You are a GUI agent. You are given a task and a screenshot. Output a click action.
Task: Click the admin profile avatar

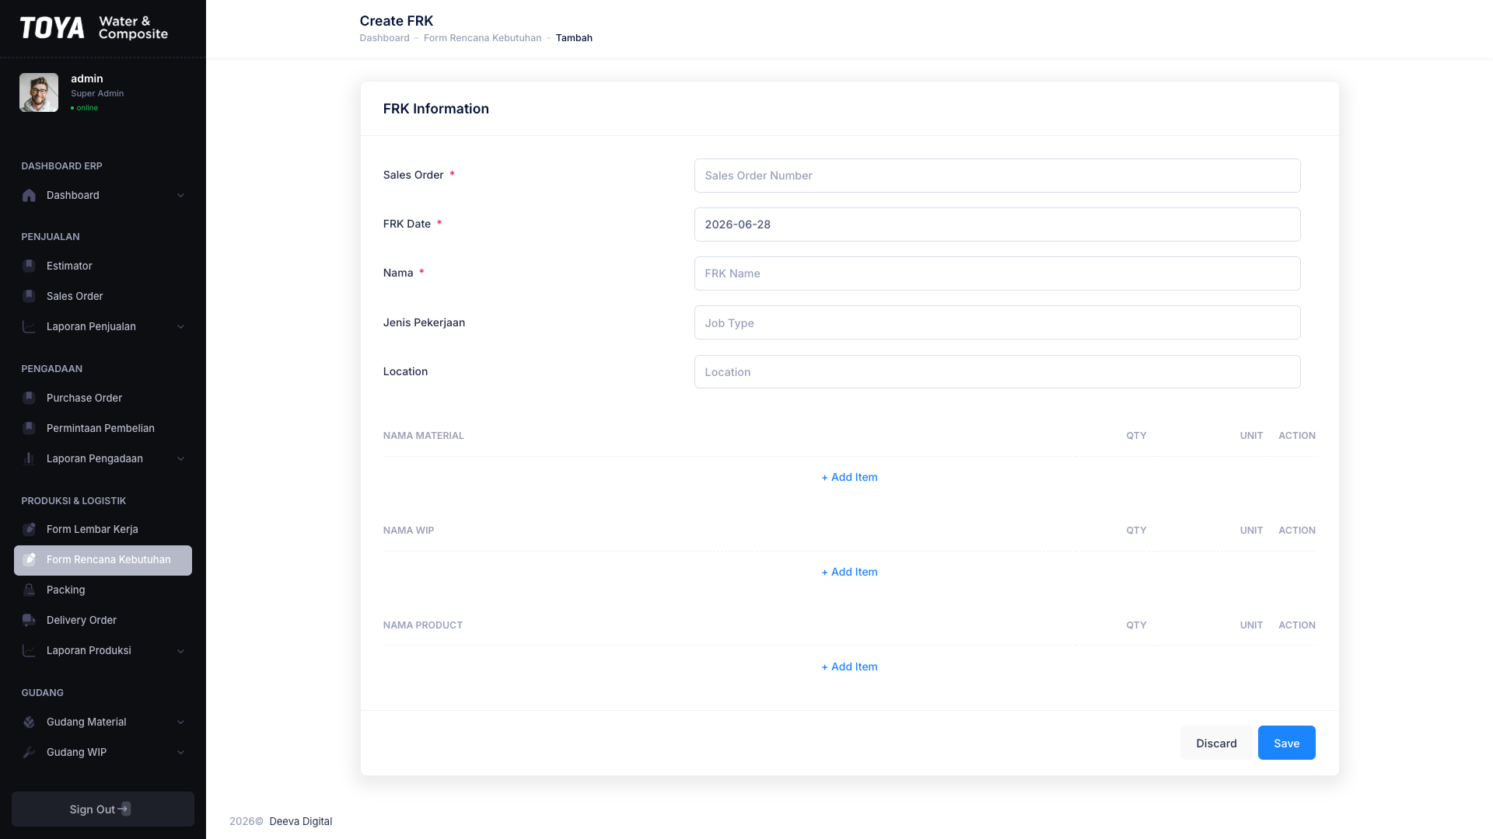click(x=39, y=92)
